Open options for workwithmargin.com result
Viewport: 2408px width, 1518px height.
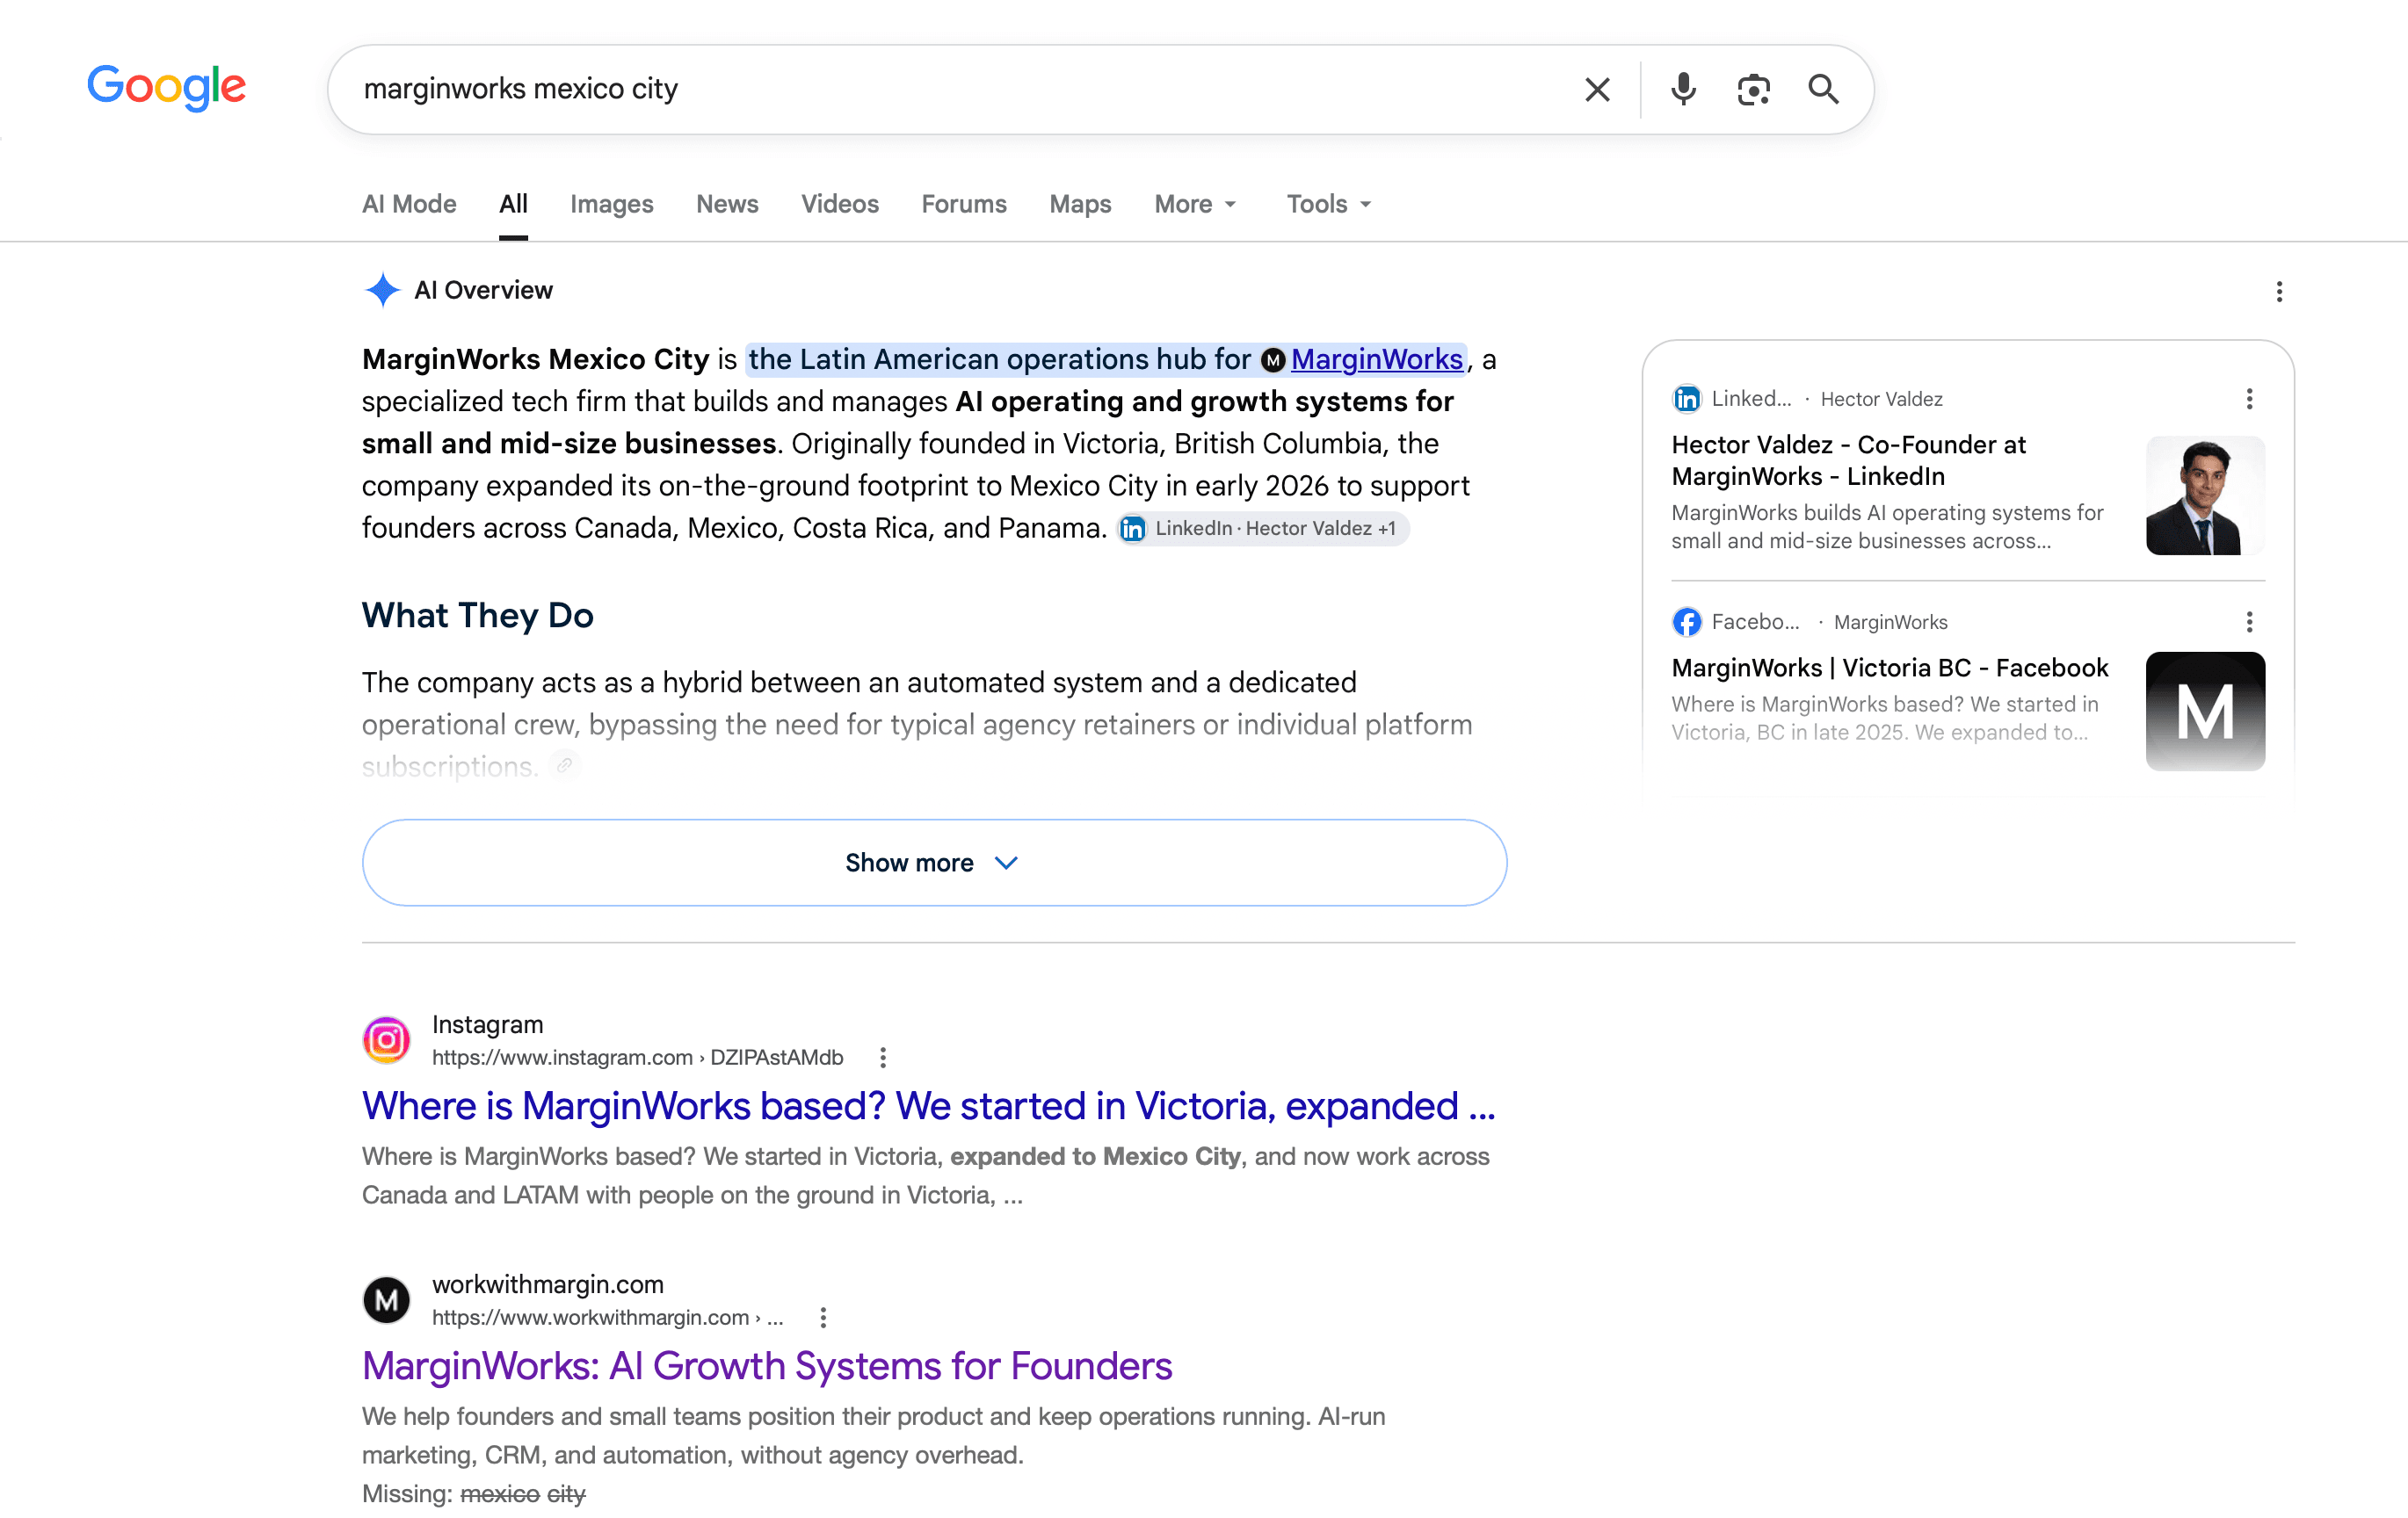click(823, 1317)
